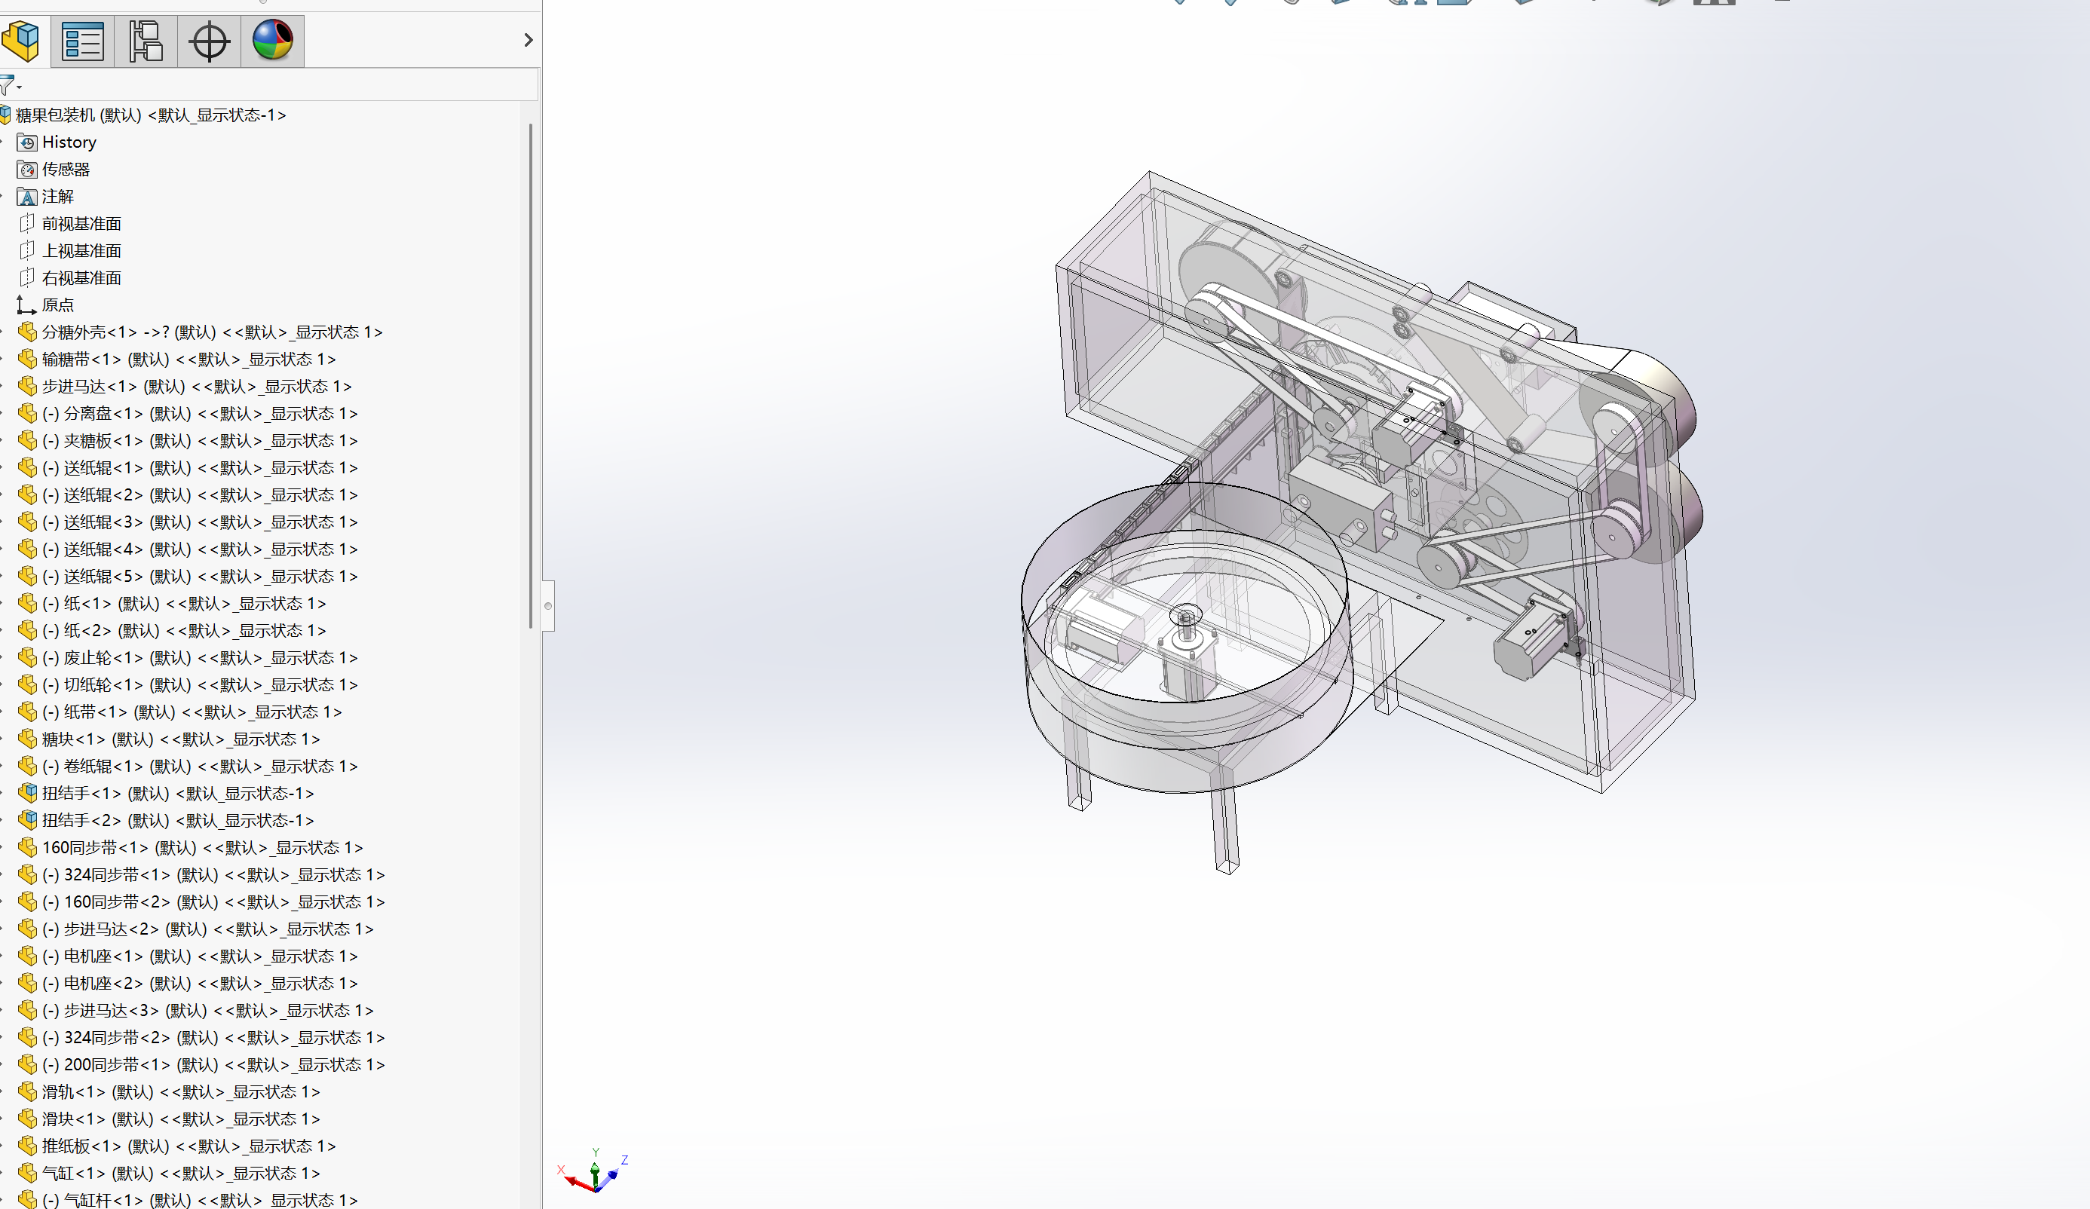Click the round candy bowl in the model
This screenshot has height=1209, width=2090.
[1186, 638]
